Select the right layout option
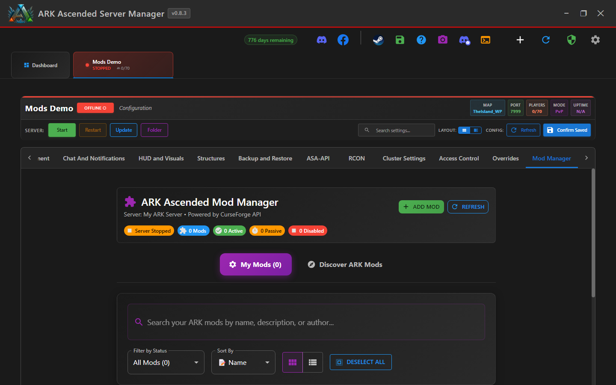This screenshot has width=616, height=385. coord(476,130)
